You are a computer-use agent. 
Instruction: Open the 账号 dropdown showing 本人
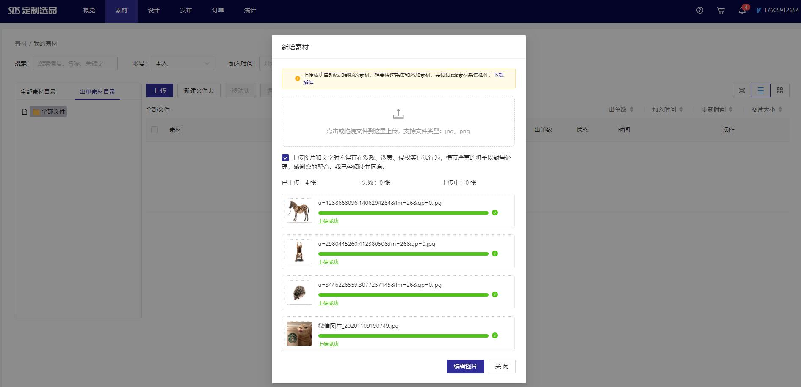click(x=182, y=63)
